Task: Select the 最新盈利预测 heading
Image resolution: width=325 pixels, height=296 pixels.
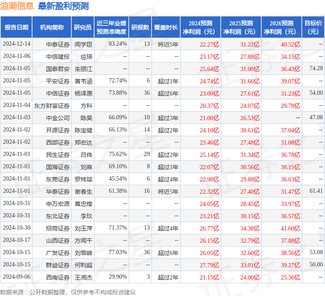Action: (x=63, y=6)
